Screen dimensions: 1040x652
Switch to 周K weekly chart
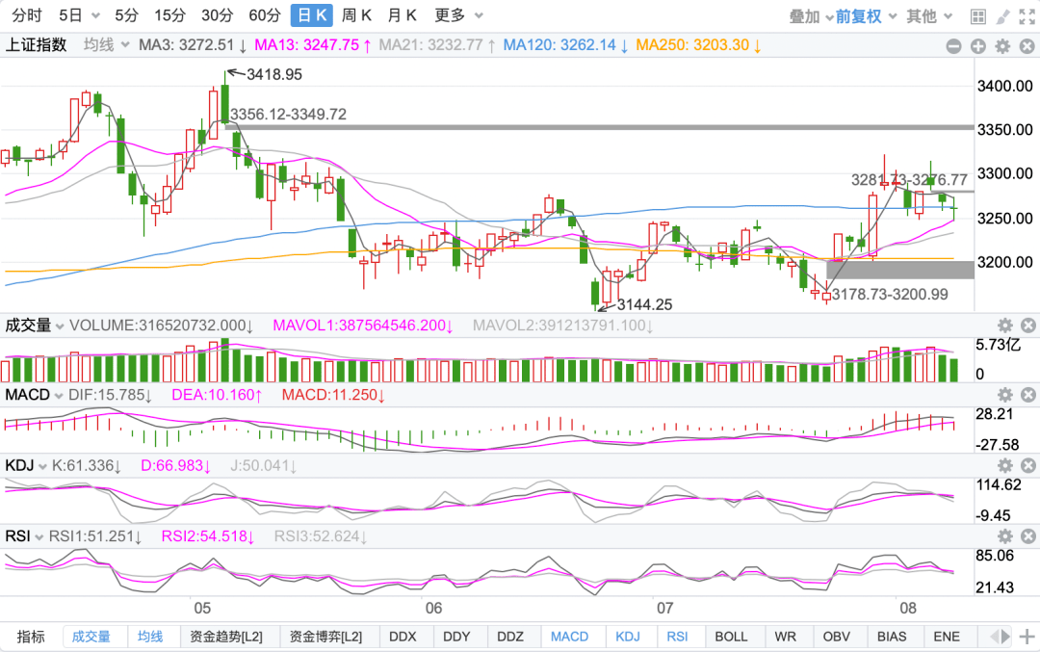click(357, 15)
